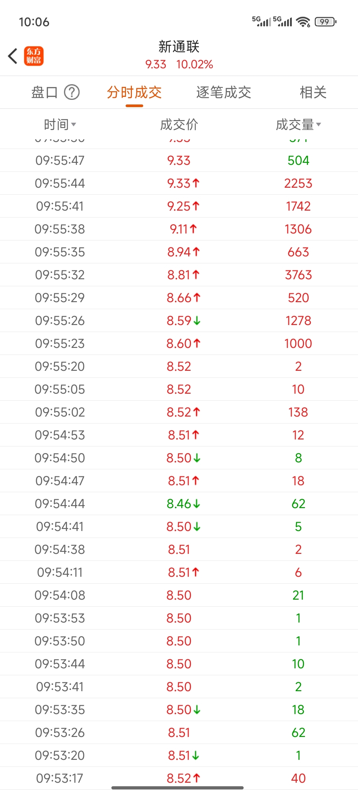The height and width of the screenshot is (796, 358).
Task: Open the 盘口 tab
Action: [44, 92]
